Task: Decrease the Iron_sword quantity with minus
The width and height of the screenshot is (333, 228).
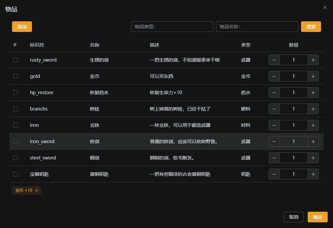Action: (274, 141)
